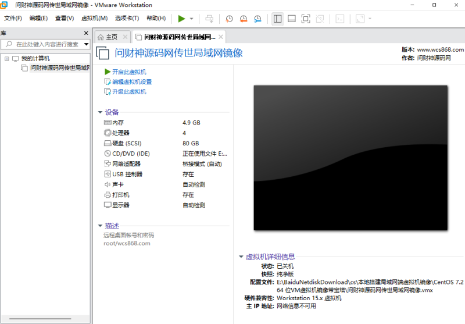Click the disc icon beside CD/DVD
This screenshot has height=324, width=465.
[108, 154]
